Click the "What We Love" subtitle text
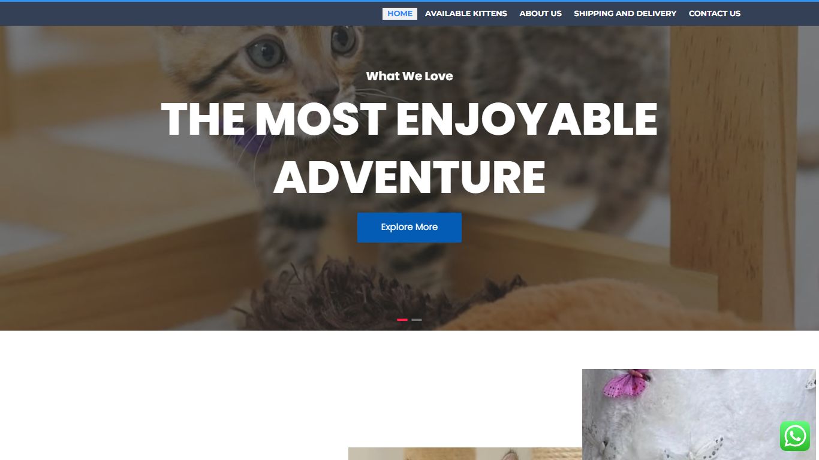819x460 pixels. (409, 76)
